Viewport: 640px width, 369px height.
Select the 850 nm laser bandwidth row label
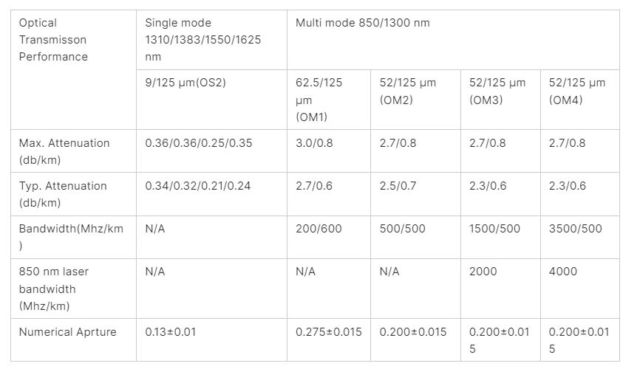(73, 289)
